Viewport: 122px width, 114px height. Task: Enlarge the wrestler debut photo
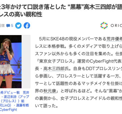(x=11, y=62)
